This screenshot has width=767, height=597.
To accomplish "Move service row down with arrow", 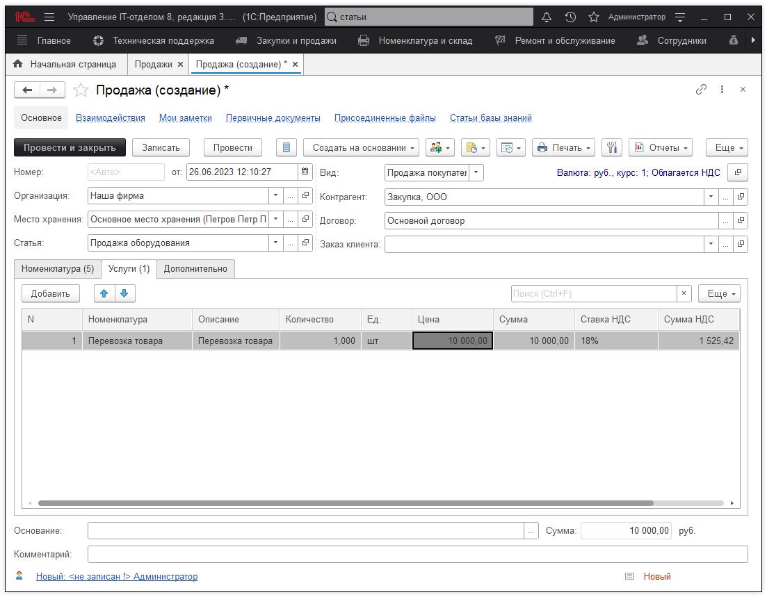I will 124,293.
